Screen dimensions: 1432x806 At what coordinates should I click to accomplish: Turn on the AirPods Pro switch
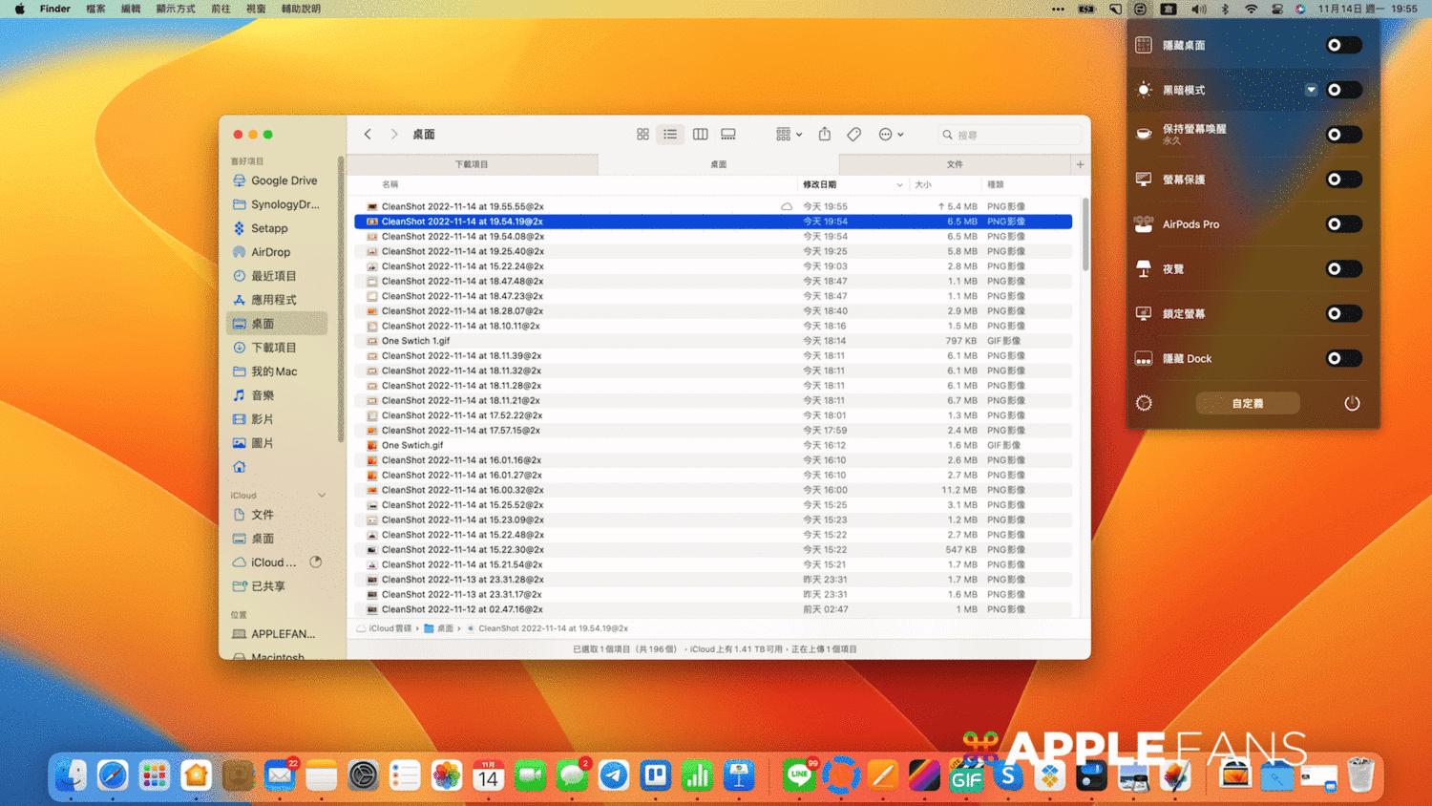[1342, 224]
